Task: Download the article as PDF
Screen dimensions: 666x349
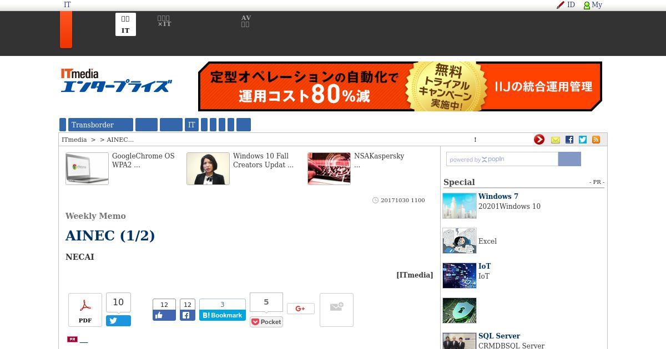Action: point(85,310)
